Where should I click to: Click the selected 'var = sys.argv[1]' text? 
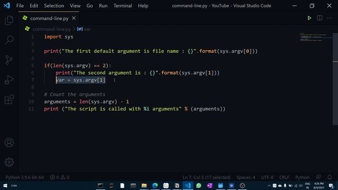point(81,80)
